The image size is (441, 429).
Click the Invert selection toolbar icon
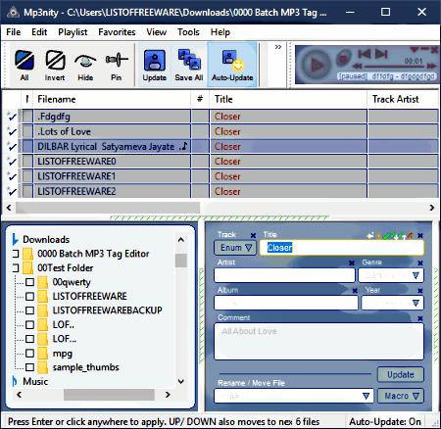[55, 65]
